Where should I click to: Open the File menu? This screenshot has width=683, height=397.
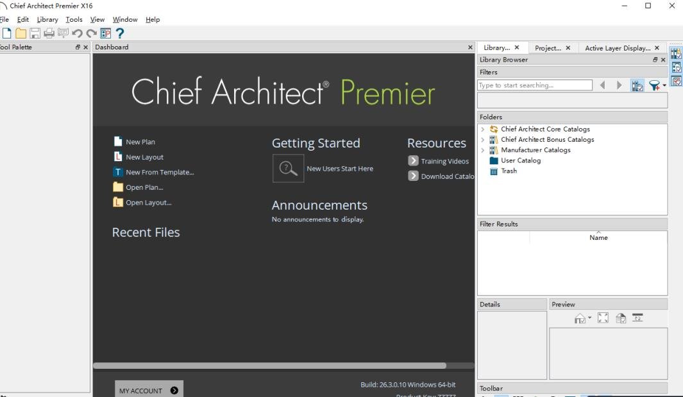click(x=4, y=20)
